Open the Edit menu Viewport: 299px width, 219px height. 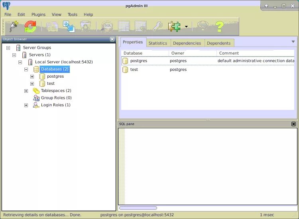[21, 14]
